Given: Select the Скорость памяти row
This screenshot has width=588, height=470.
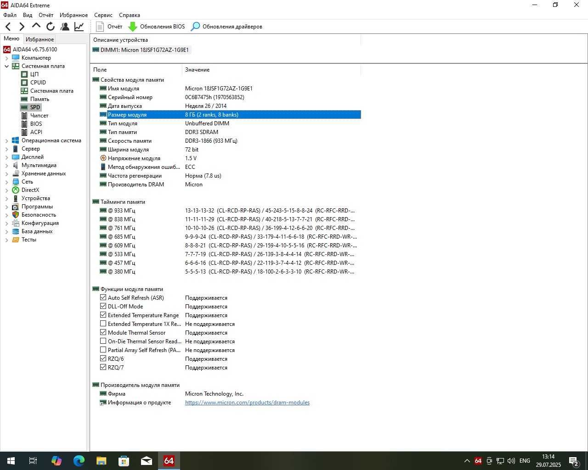Looking at the screenshot, I should click(x=226, y=141).
